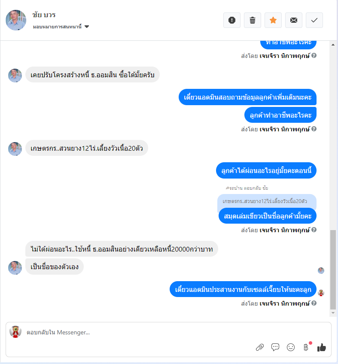This screenshot has width=338, height=364.
Task: Mark conversation done with checkmark icon
Action: point(314,20)
